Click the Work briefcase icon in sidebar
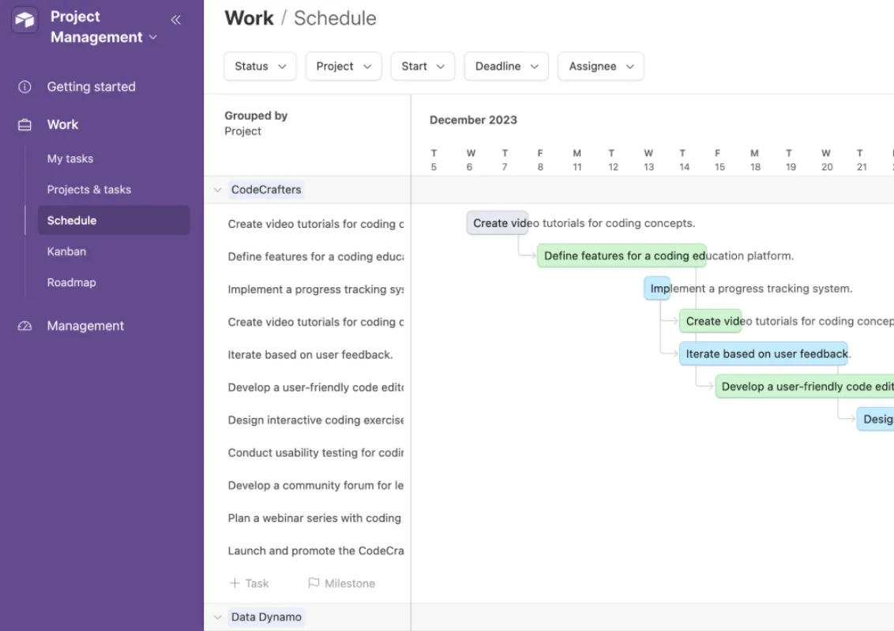 (x=24, y=125)
